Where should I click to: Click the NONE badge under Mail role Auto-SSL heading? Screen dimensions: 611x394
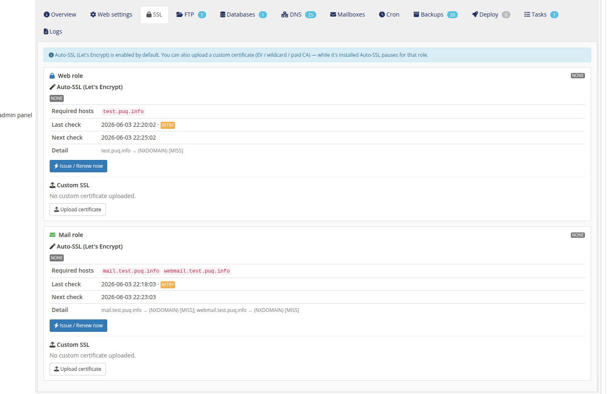click(x=57, y=258)
